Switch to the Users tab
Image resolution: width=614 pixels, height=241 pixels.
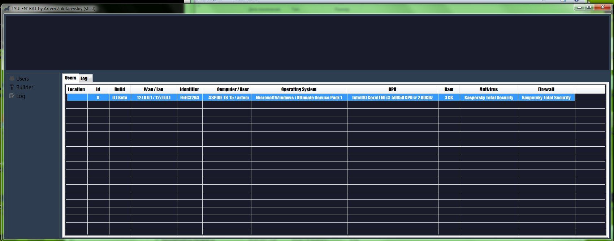(70, 78)
